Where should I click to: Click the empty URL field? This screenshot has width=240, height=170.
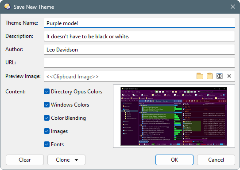point(139,63)
